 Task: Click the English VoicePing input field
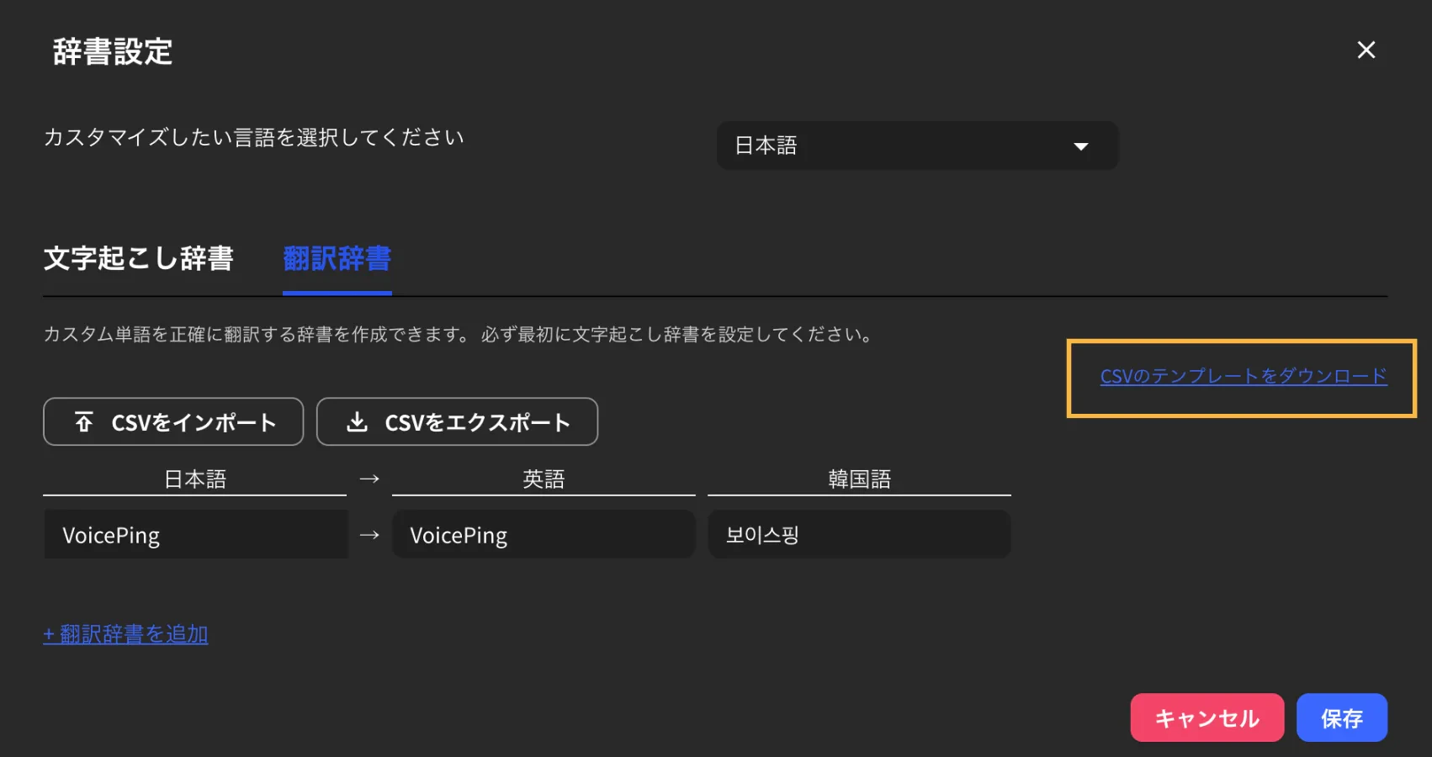point(544,534)
